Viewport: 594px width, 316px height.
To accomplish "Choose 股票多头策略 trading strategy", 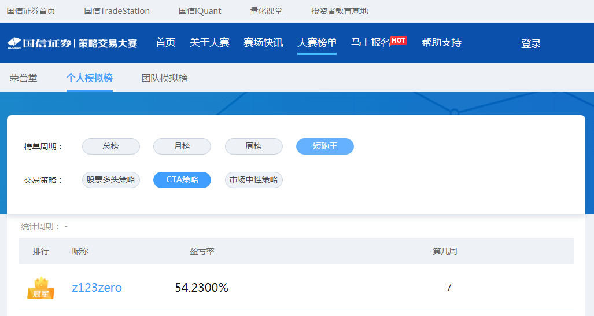I will (111, 179).
